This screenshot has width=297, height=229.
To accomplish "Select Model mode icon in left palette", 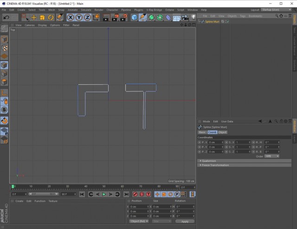I will coord(4,39).
